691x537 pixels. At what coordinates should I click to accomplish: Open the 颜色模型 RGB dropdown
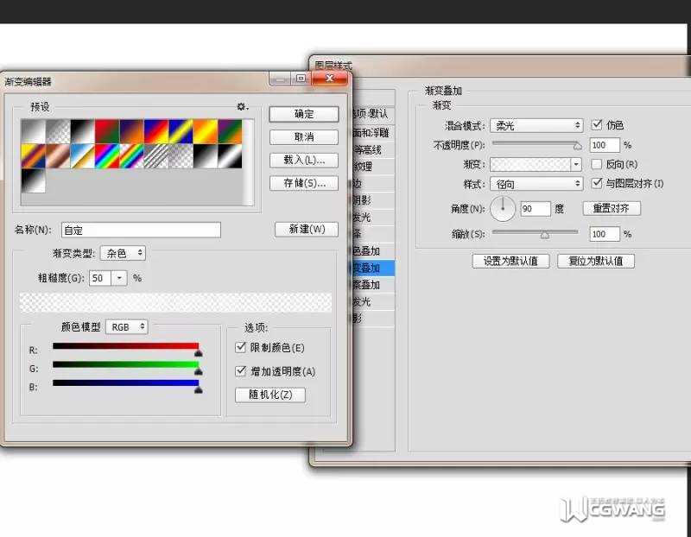click(127, 327)
